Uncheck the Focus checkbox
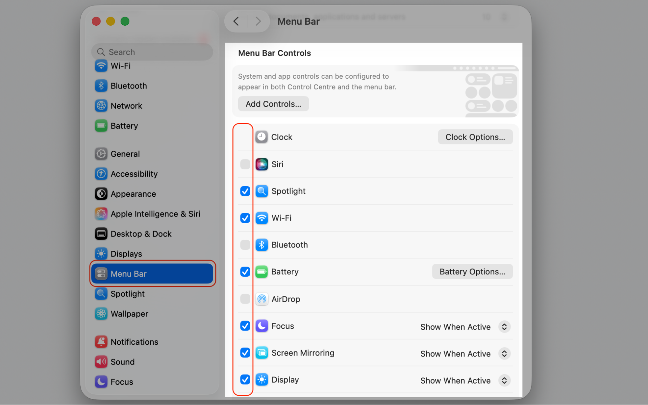The width and height of the screenshot is (648, 405). click(245, 326)
